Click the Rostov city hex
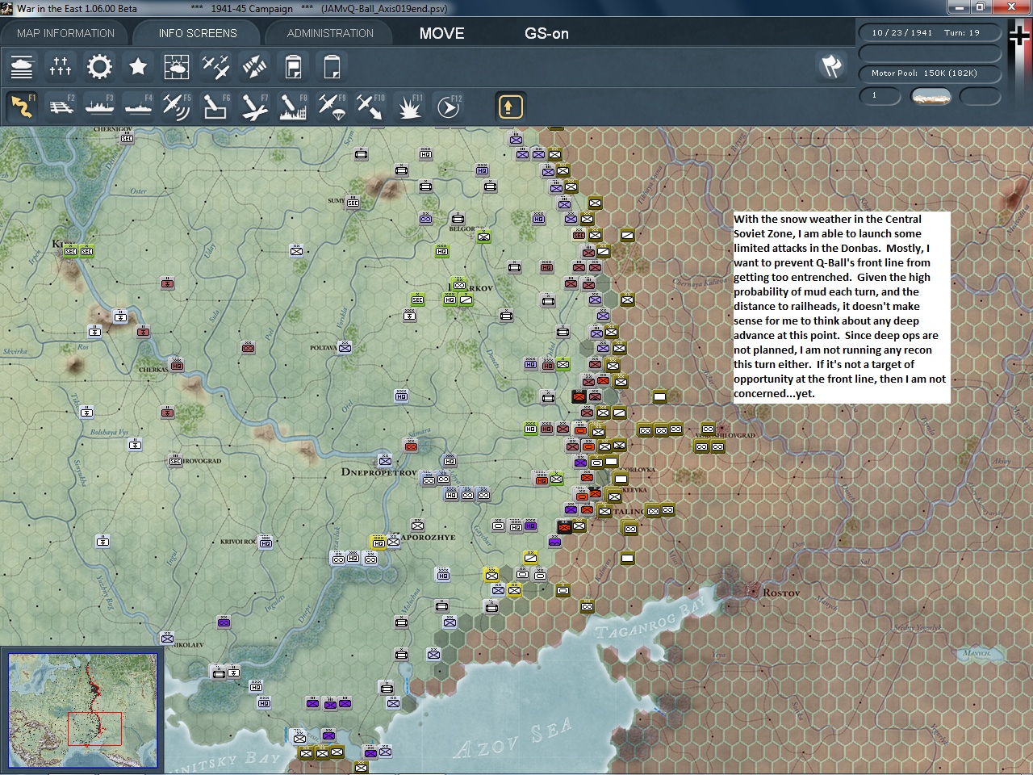Screen dimensions: 1033x775 [x=752, y=593]
